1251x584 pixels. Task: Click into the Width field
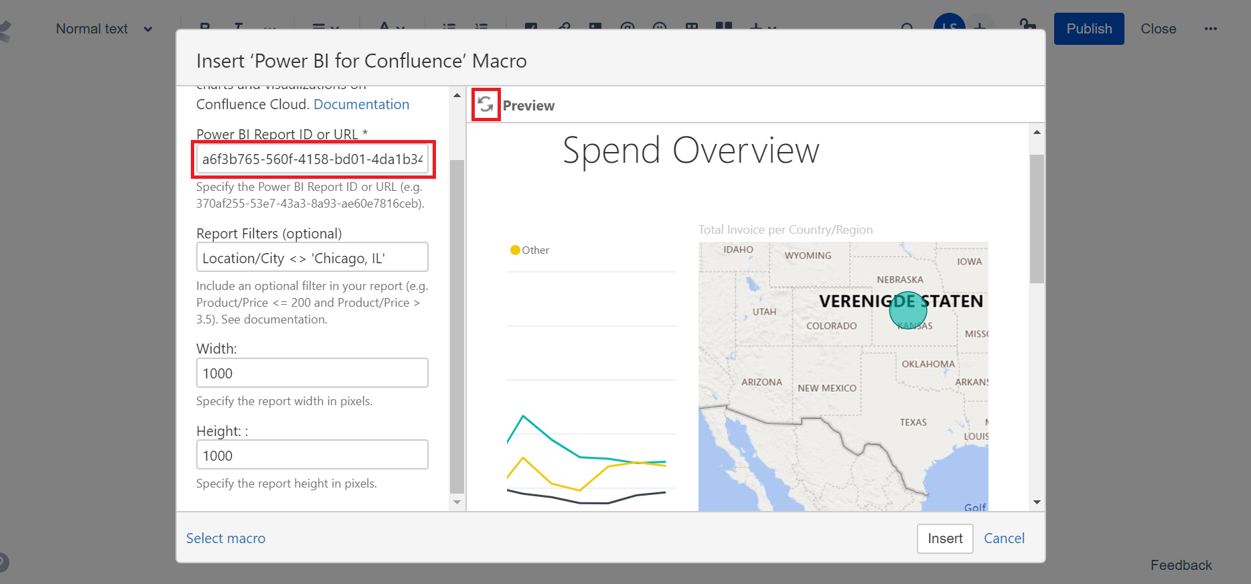[x=312, y=373]
